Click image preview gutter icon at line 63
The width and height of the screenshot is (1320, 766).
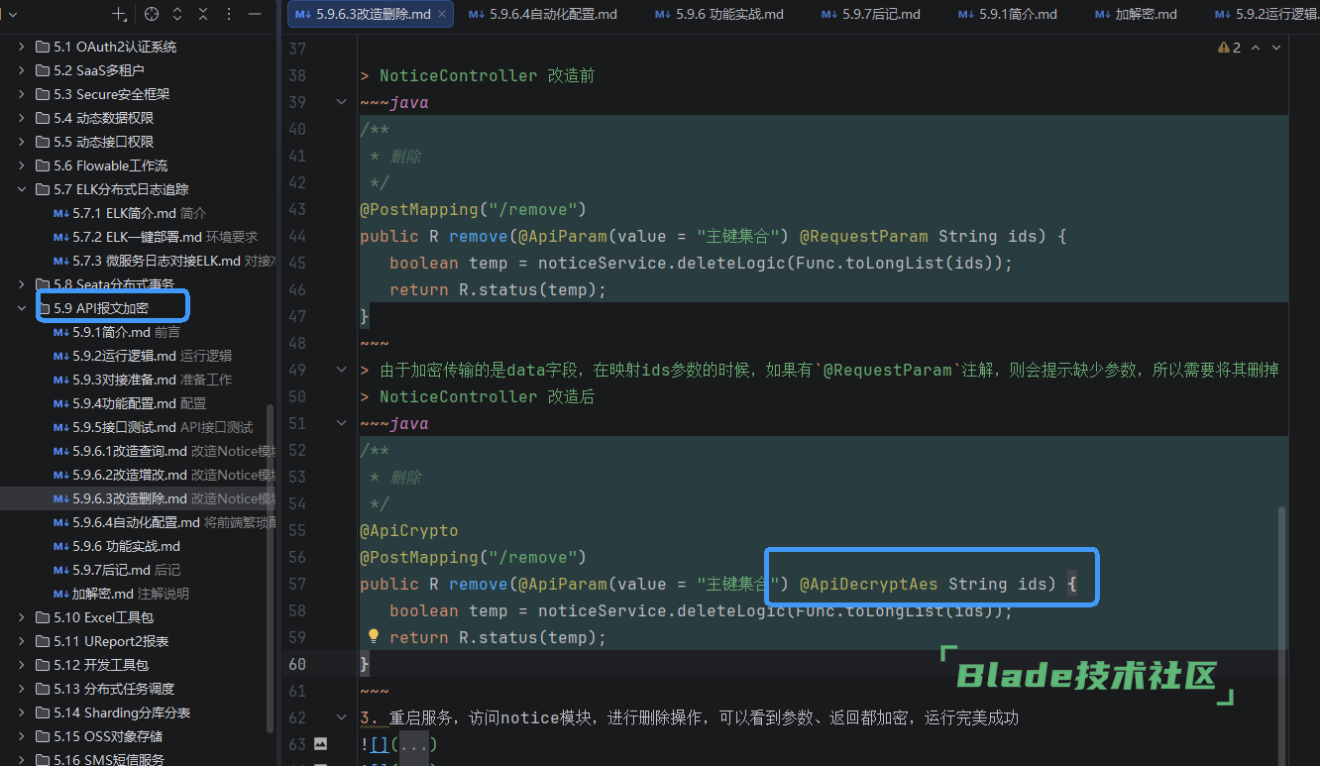coord(320,743)
